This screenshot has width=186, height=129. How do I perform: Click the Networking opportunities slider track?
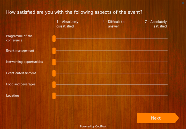[111, 62]
